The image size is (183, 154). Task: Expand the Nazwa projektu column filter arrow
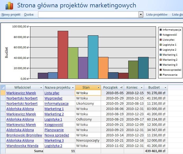pos(73,88)
